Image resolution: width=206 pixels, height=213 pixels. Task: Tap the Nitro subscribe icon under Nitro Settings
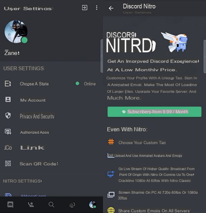[x=8, y=195]
